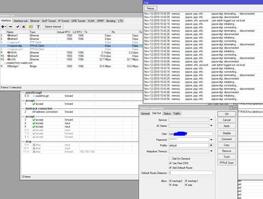Toggle the mschap2 checkbox
263x199 pixels.
click(170, 181)
